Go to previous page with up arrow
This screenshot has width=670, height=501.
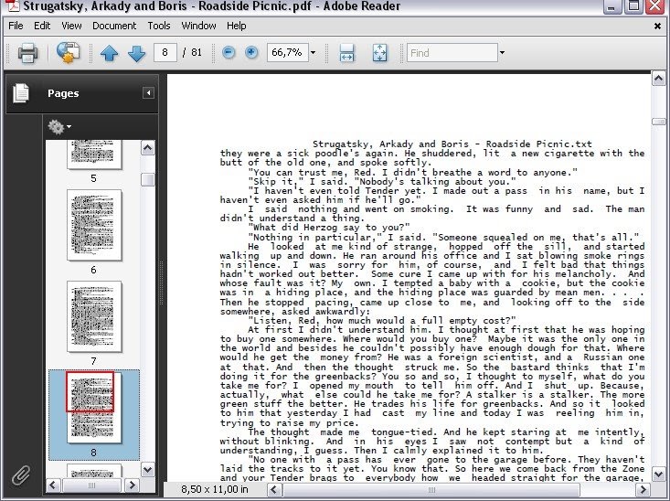(x=110, y=53)
